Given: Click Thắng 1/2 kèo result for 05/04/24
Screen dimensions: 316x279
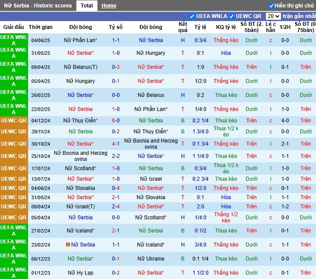Looking at the screenshot, I should coord(226,218).
